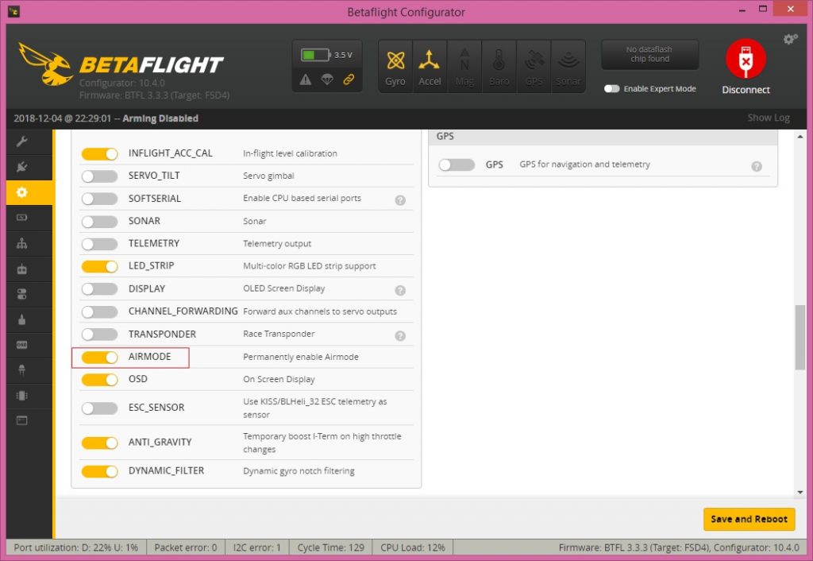Click the Mag sensor indicator

(x=464, y=68)
